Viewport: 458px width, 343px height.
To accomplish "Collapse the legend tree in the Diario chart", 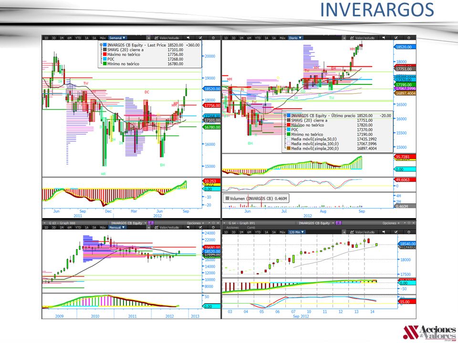I will click(285, 116).
